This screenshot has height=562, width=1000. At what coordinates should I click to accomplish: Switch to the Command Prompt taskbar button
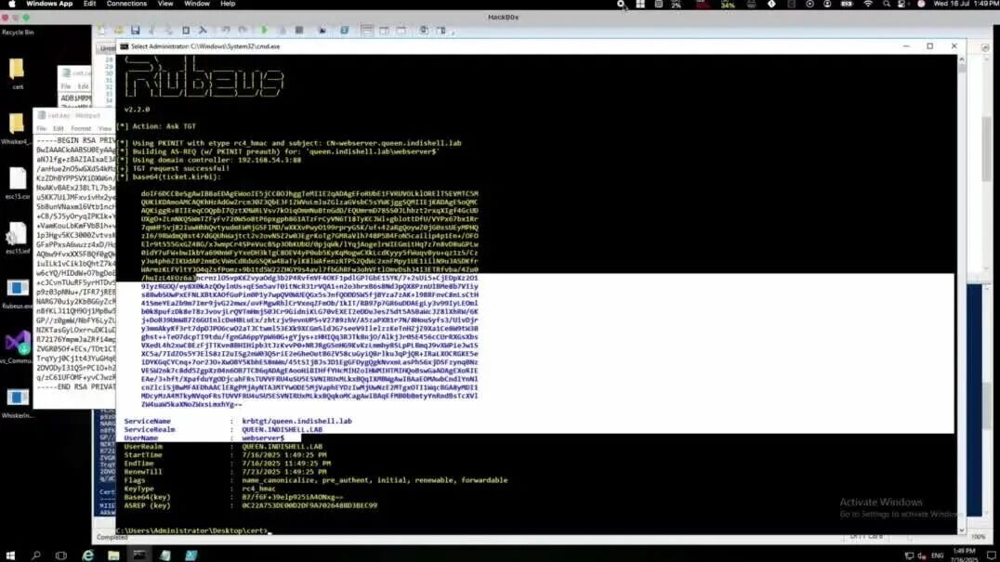pos(139,555)
